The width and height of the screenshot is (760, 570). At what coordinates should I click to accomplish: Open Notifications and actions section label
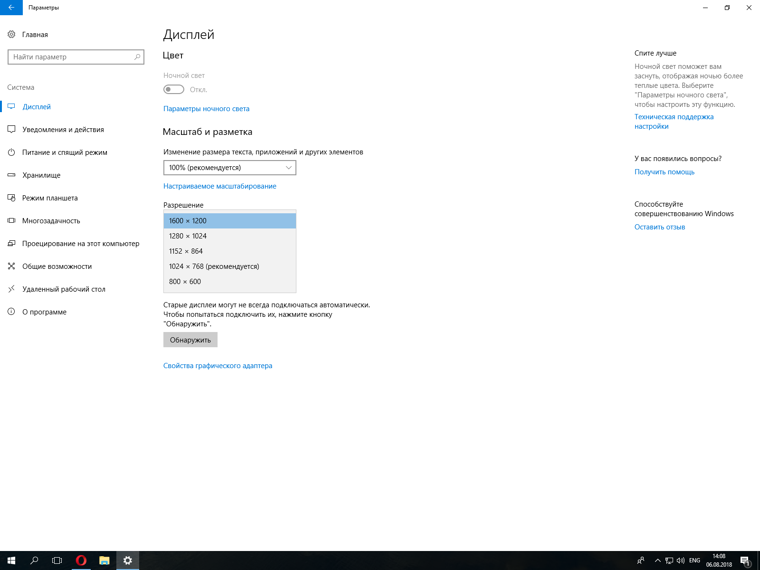point(63,130)
